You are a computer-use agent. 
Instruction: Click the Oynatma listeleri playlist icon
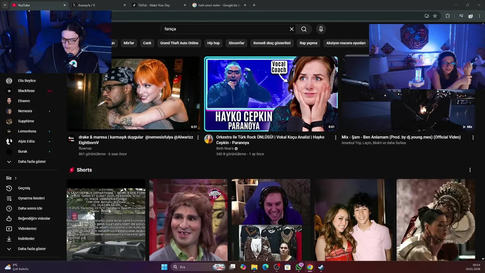[x=9, y=198]
